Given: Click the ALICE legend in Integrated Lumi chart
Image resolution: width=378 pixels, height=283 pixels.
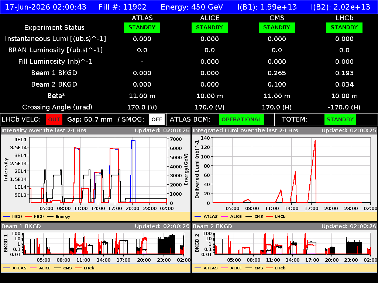Looking at the screenshot, I should pos(231,217).
